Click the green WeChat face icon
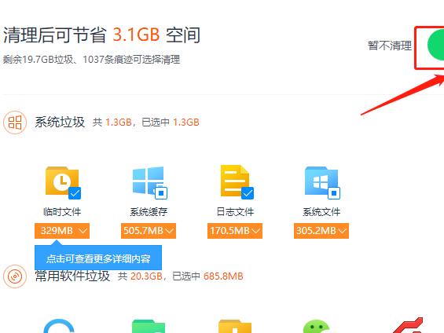444x333 pixels. click(x=317, y=327)
